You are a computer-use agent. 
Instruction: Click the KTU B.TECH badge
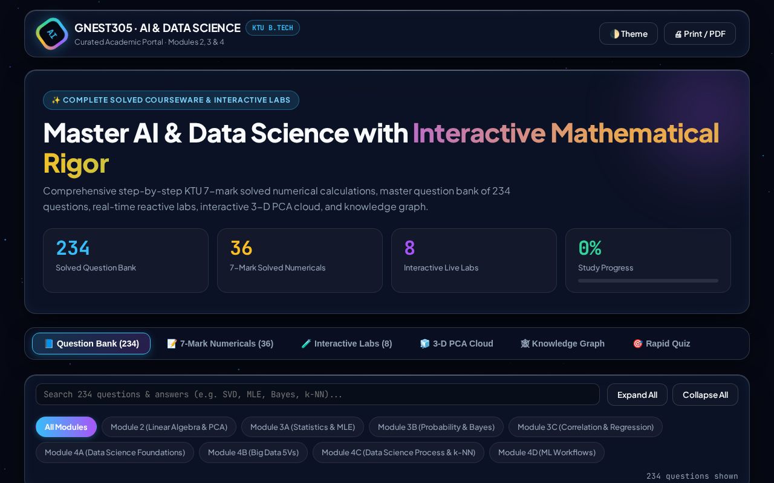pyautogui.click(x=273, y=28)
